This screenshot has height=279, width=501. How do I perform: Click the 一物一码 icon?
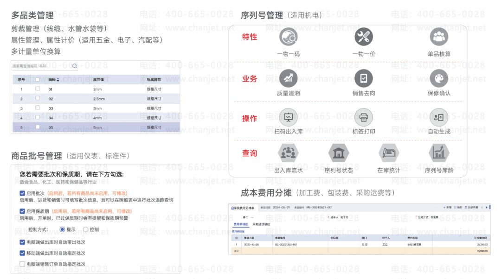(x=288, y=37)
